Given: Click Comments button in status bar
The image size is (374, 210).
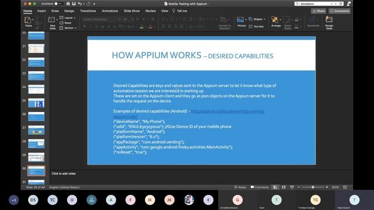Looking at the screenshot, I should (259, 187).
